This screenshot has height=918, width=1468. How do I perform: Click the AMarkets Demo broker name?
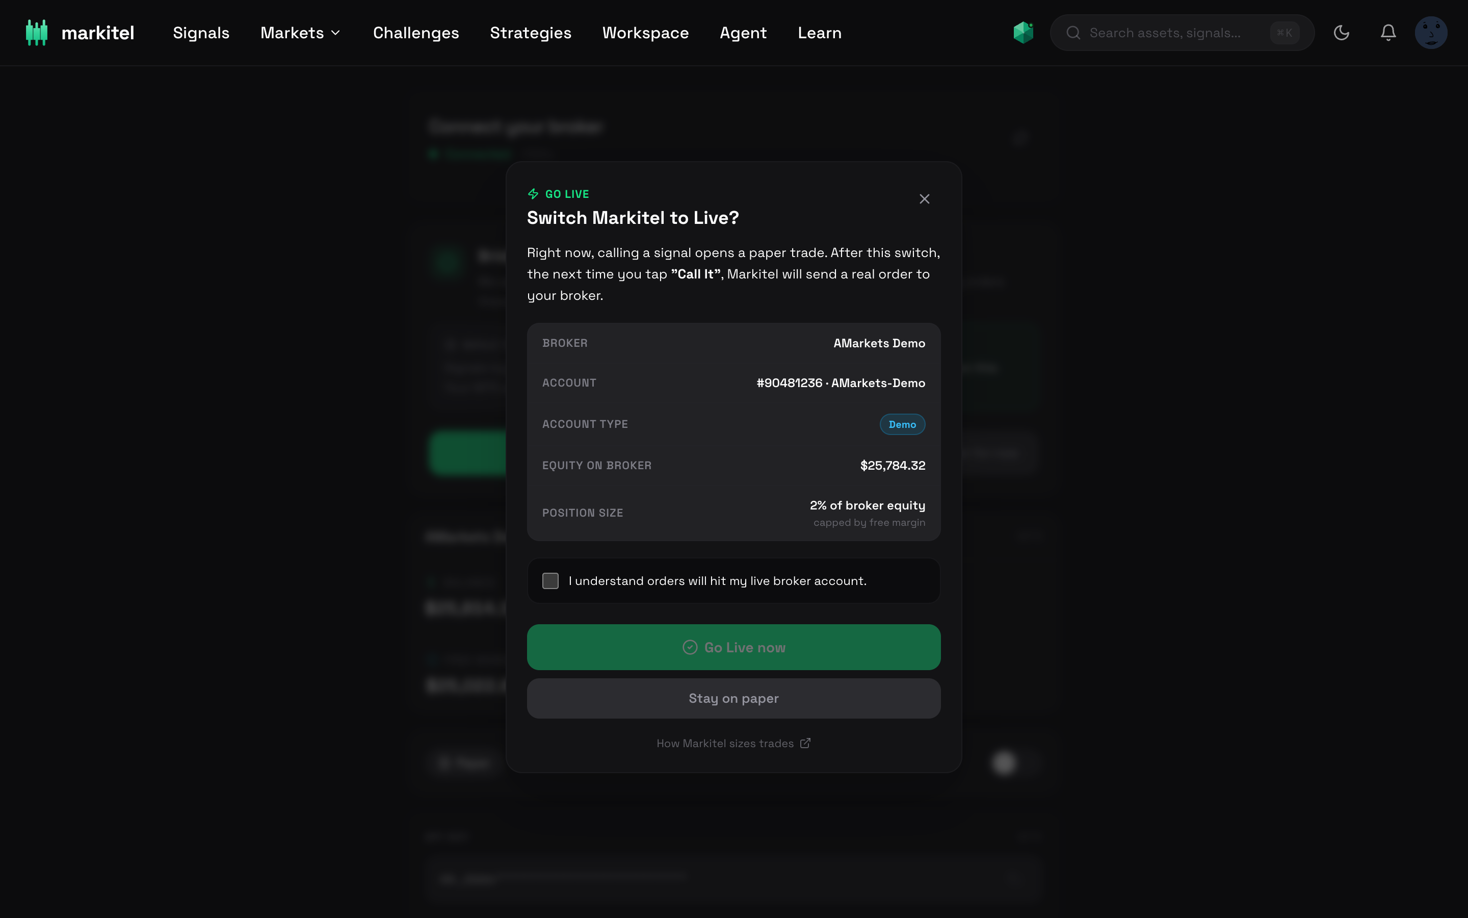click(879, 344)
